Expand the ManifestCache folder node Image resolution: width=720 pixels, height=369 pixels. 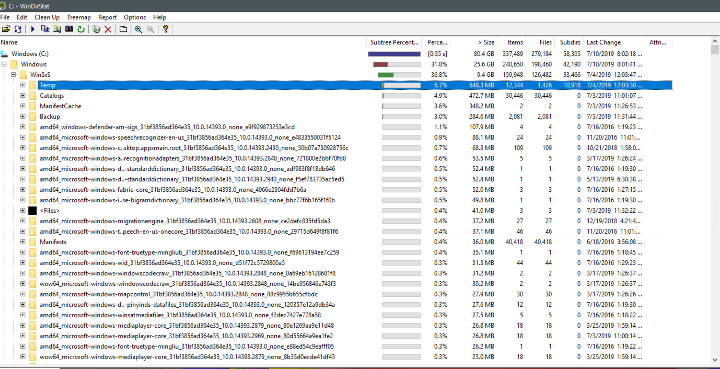tap(23, 106)
